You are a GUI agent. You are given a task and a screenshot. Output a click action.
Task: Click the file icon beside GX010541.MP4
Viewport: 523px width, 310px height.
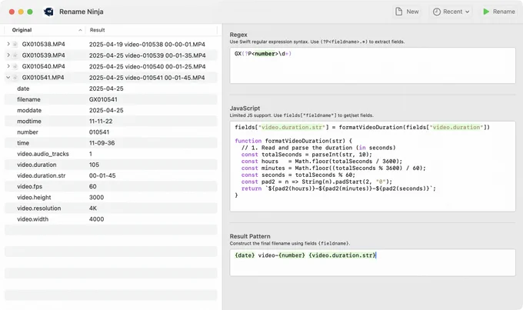click(15, 78)
